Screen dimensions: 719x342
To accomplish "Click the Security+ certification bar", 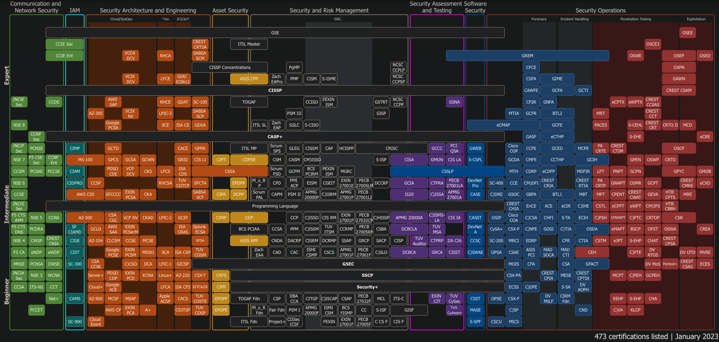I will (x=367, y=287).
